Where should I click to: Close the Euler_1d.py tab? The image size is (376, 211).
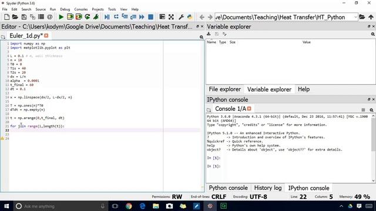click(x=46, y=36)
